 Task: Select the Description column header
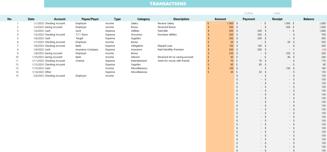coord(181,19)
